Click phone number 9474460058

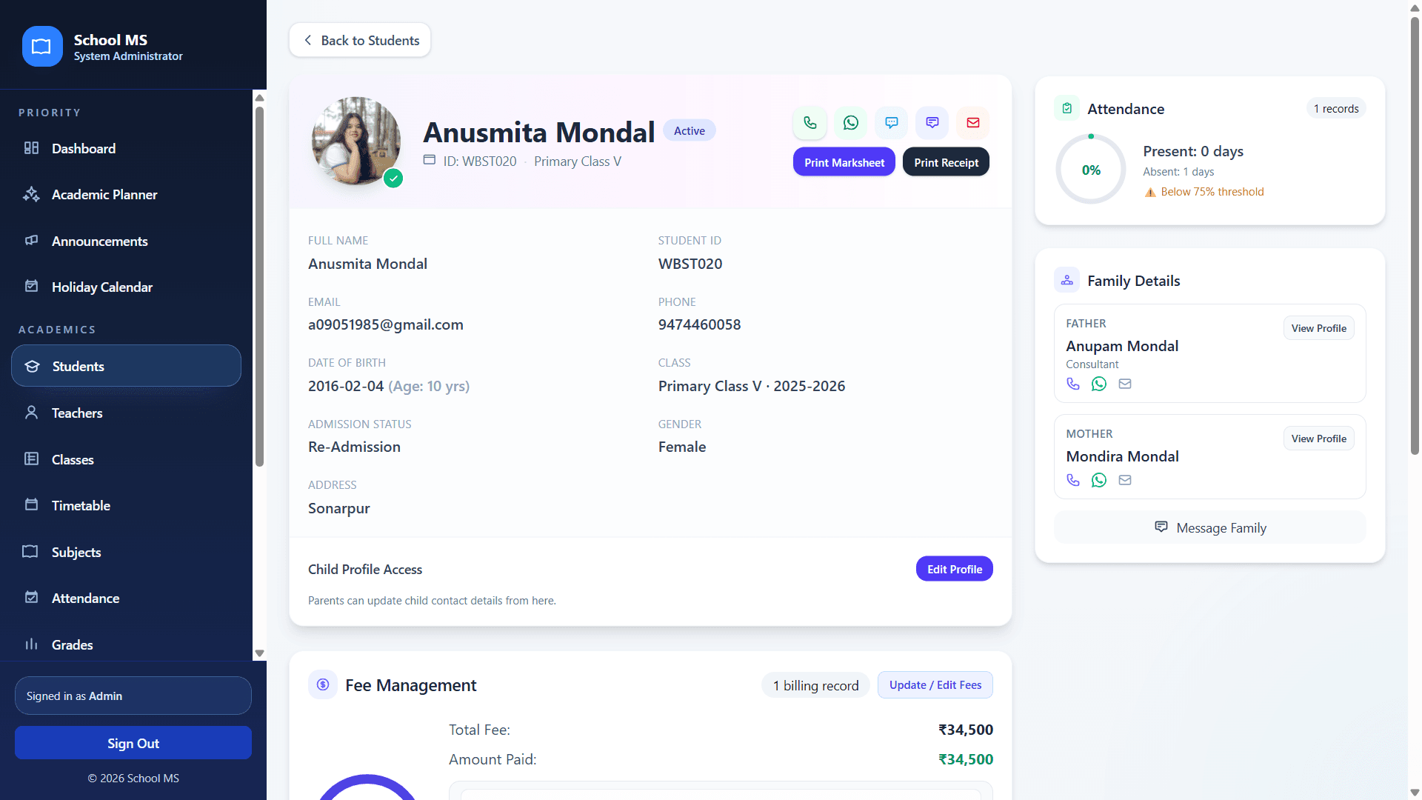699,324
